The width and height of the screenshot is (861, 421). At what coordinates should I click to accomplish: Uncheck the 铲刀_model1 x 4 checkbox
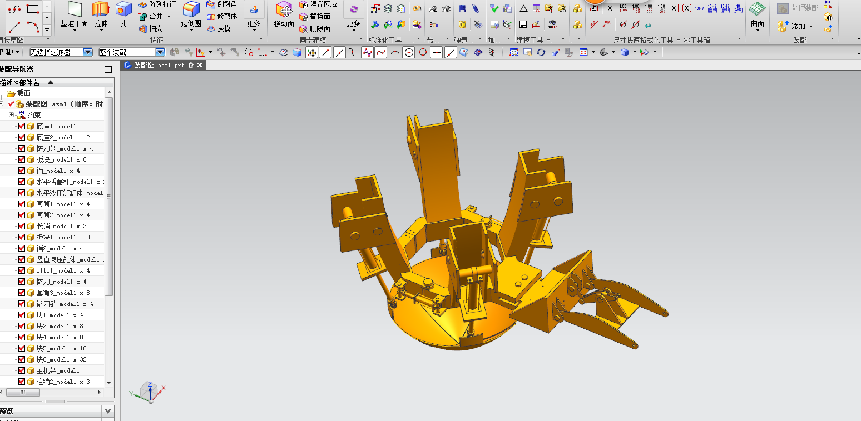(22, 282)
